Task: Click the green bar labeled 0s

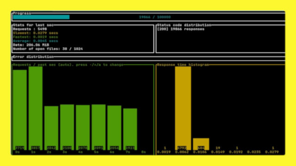Action: click(x=20, y=110)
